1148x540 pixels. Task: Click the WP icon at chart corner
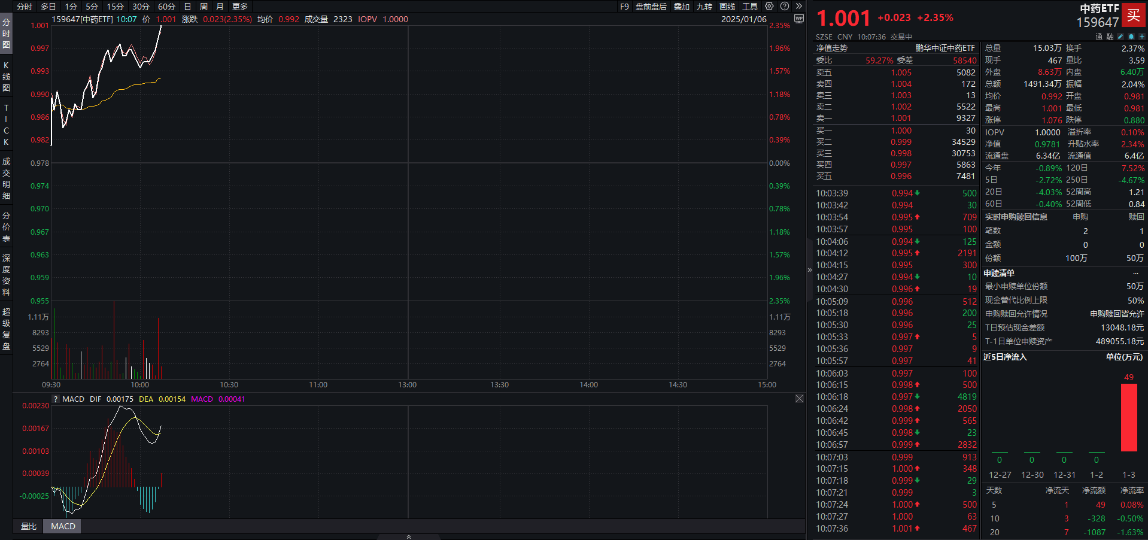click(798, 19)
